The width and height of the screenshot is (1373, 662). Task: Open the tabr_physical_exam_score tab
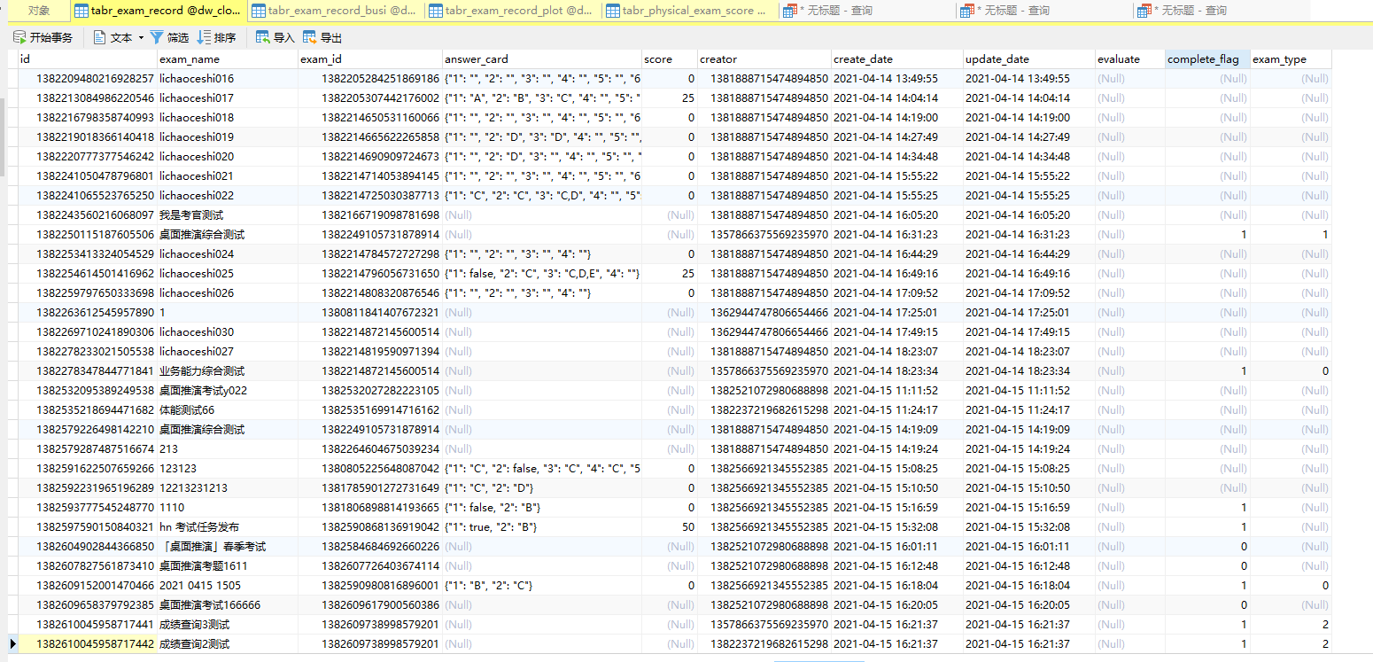pyautogui.click(x=690, y=11)
